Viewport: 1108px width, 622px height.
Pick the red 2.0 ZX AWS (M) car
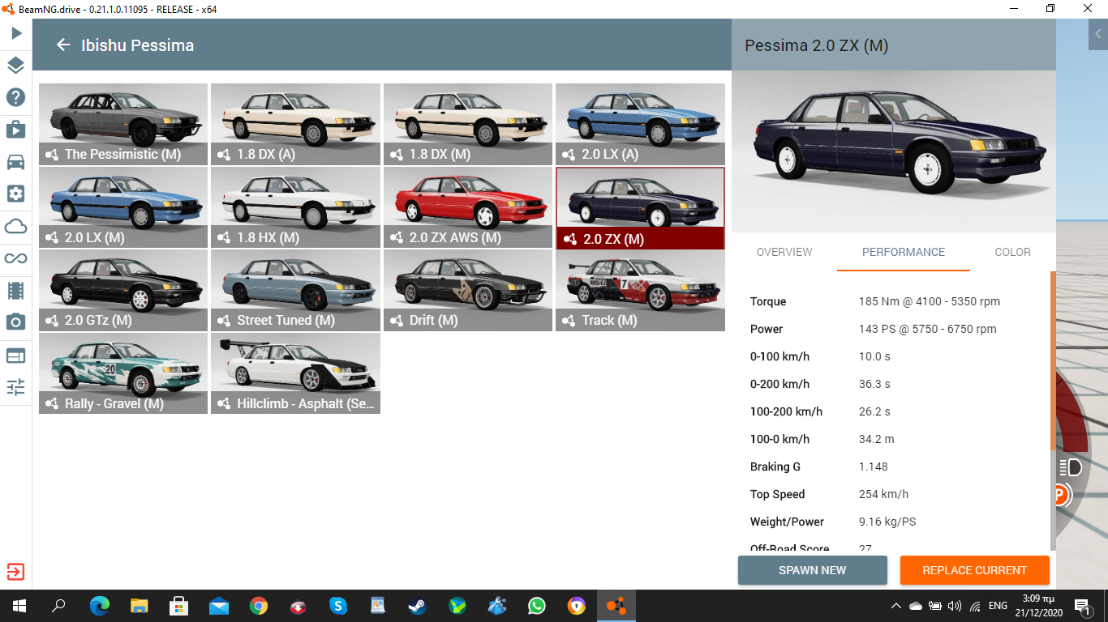coord(468,207)
